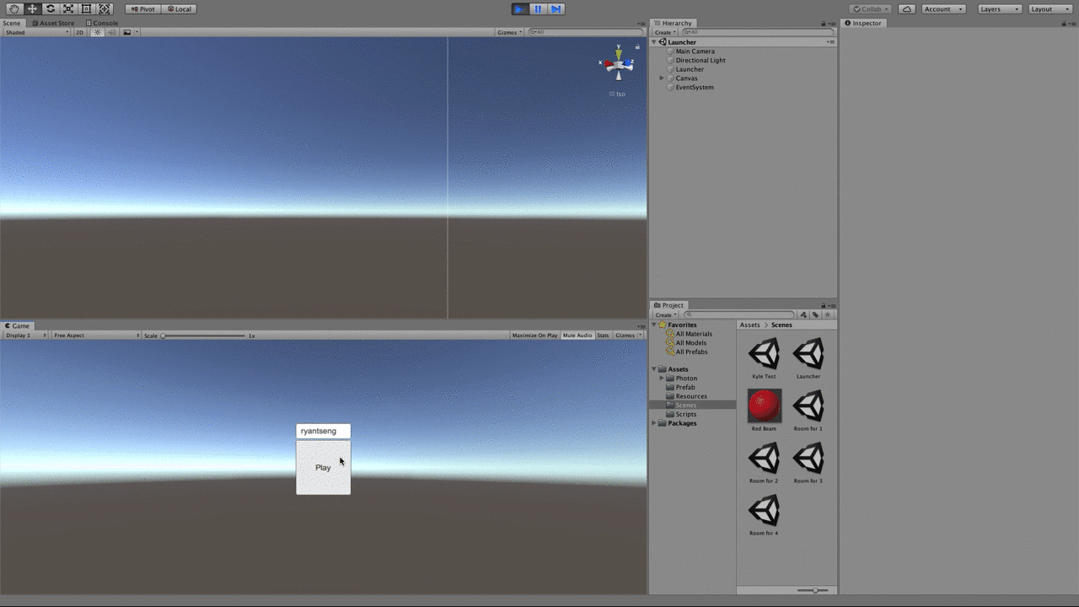The height and width of the screenshot is (607, 1079).
Task: Switch to the Scene tab
Action: 12,23
